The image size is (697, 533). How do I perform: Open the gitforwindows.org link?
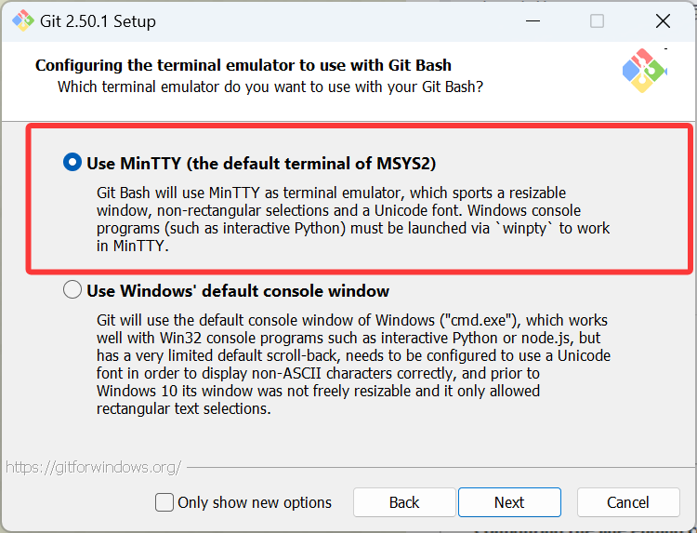[x=93, y=467]
